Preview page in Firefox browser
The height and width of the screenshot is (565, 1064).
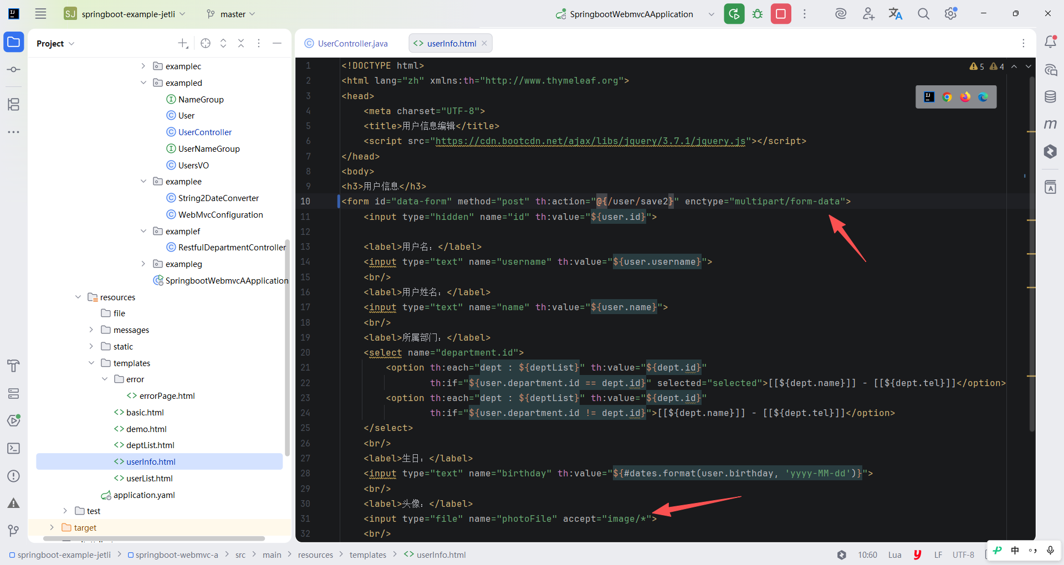[x=965, y=97]
